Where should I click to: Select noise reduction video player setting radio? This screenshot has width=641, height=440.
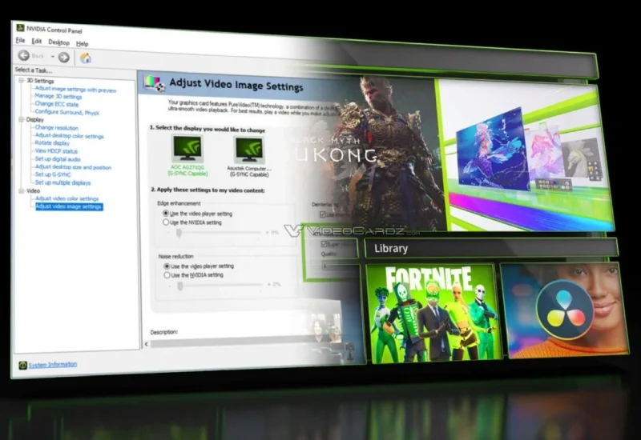(x=167, y=266)
